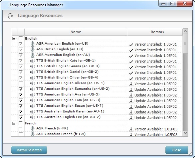Click the speaker icon for TTS Australian English Lee
This screenshot has height=158, width=195.
pyautogui.click(x=32, y=117)
